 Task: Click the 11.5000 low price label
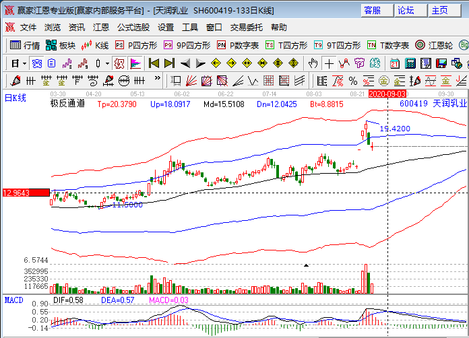127,205
